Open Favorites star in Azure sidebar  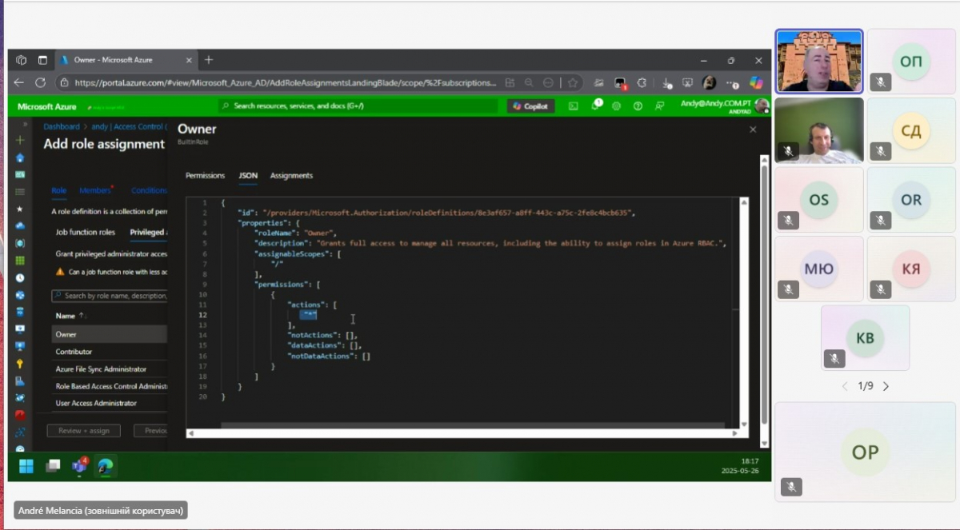click(21, 209)
